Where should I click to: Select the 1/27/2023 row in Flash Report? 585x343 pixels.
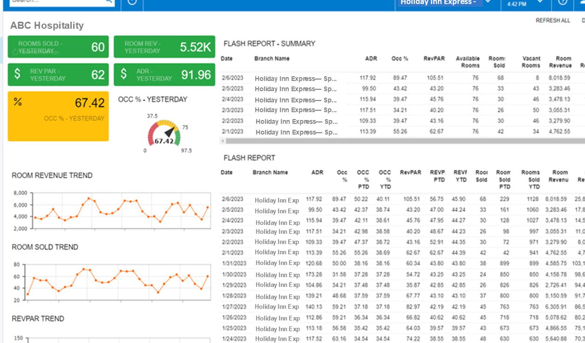coord(402,306)
